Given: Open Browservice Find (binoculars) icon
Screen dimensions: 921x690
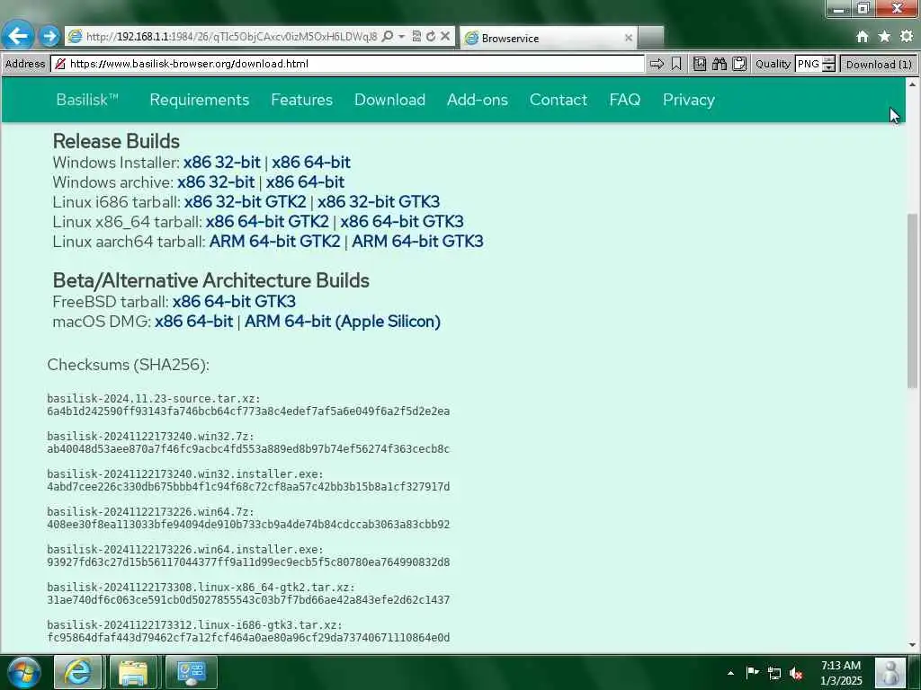Looking at the screenshot, I should click(x=720, y=64).
